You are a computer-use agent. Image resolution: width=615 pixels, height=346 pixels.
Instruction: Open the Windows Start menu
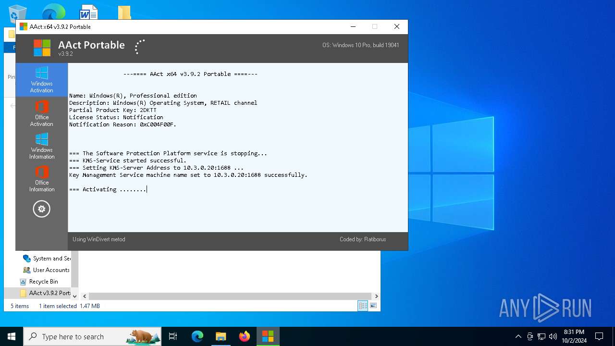(12, 336)
